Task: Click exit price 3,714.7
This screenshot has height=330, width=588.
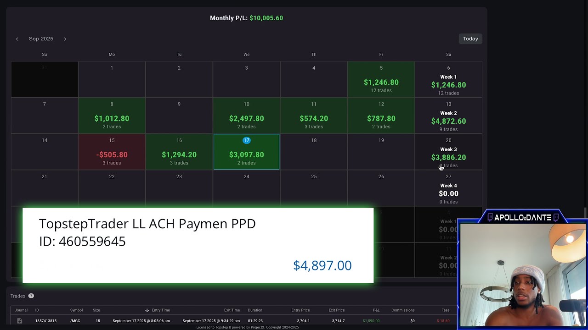Action: (x=338, y=321)
